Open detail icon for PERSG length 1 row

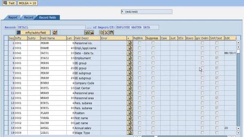click(130, 63)
